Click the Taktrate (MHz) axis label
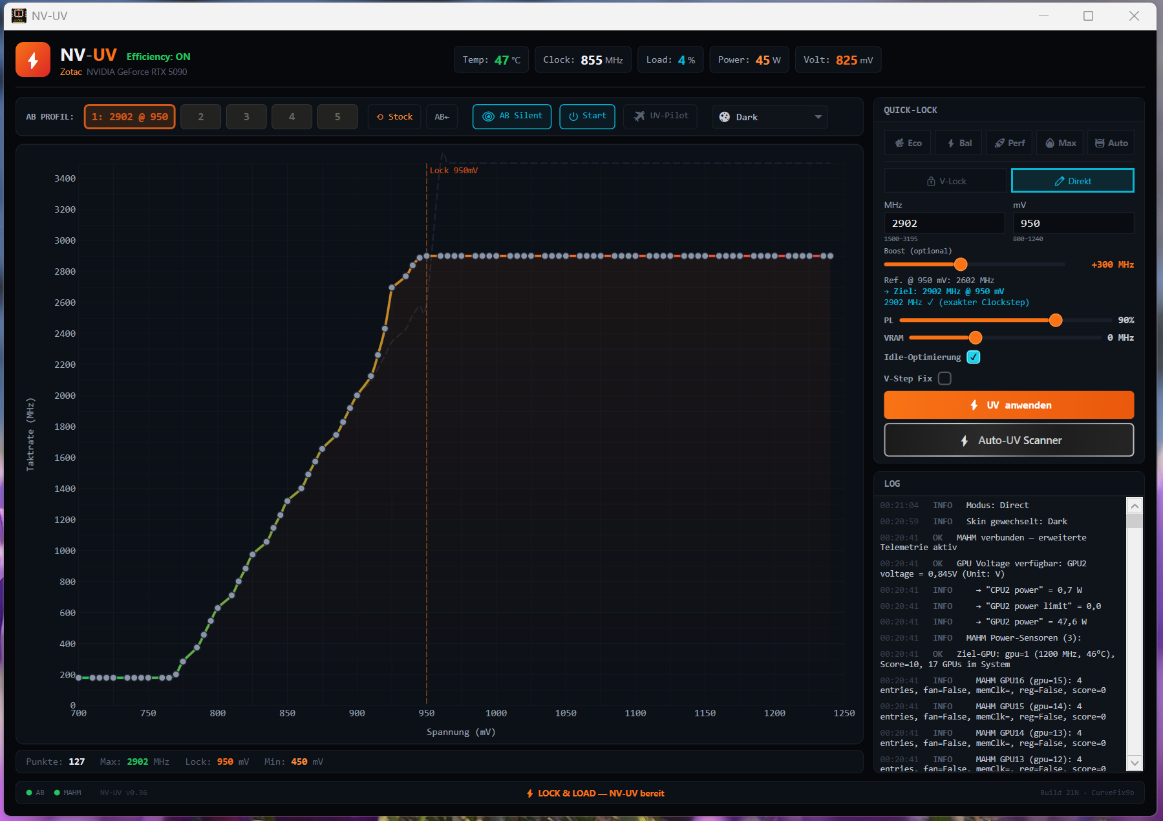1163x821 pixels. click(30, 434)
